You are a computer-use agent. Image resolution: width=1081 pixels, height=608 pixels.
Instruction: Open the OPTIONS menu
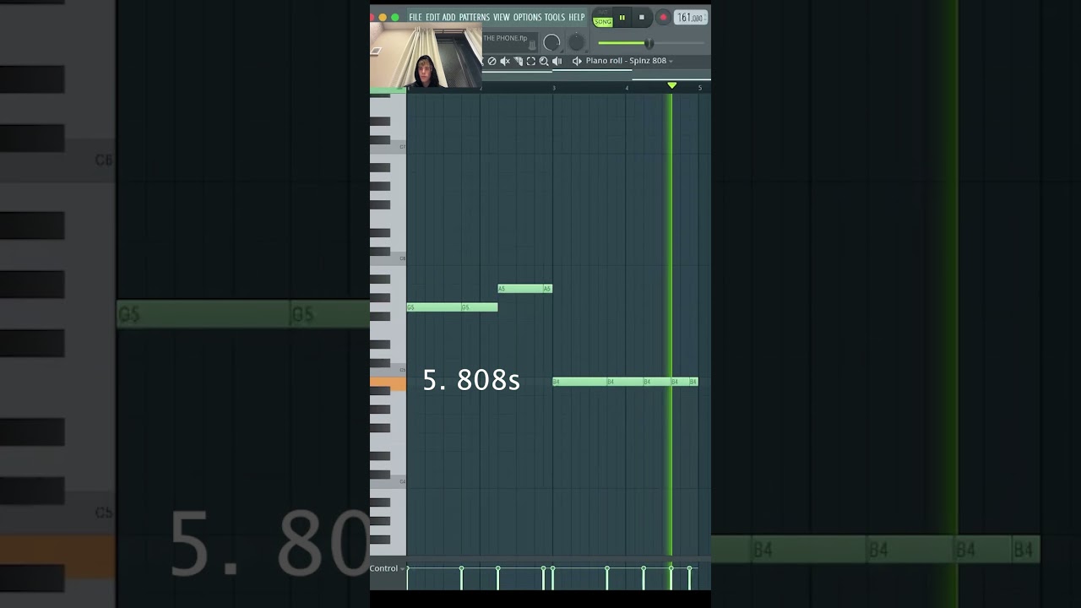(x=528, y=17)
